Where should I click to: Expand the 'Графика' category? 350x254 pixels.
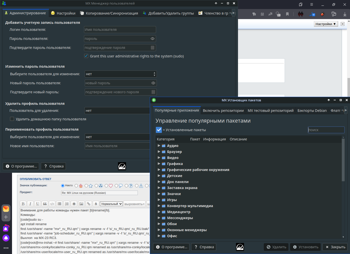[x=159, y=163]
